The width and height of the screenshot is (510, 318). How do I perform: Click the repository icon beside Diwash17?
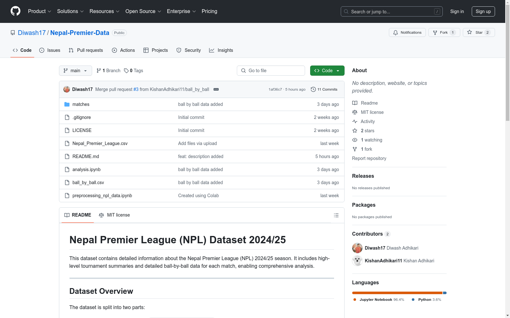[13, 33]
